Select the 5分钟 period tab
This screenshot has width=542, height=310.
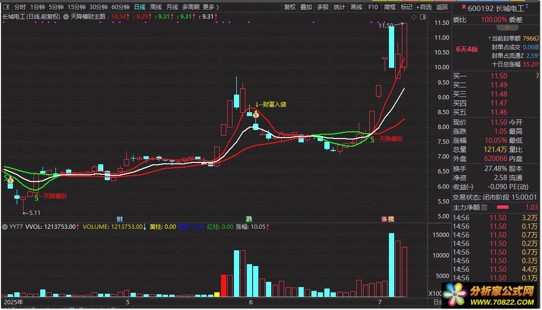click(x=56, y=7)
